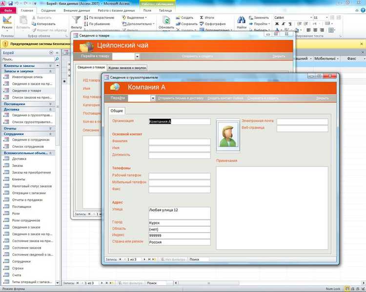Image resolution: width=366 pixels, height=292 pixels.
Task: Go to next record in Сведения о грузоотправителе navigator
Action: coord(144,259)
